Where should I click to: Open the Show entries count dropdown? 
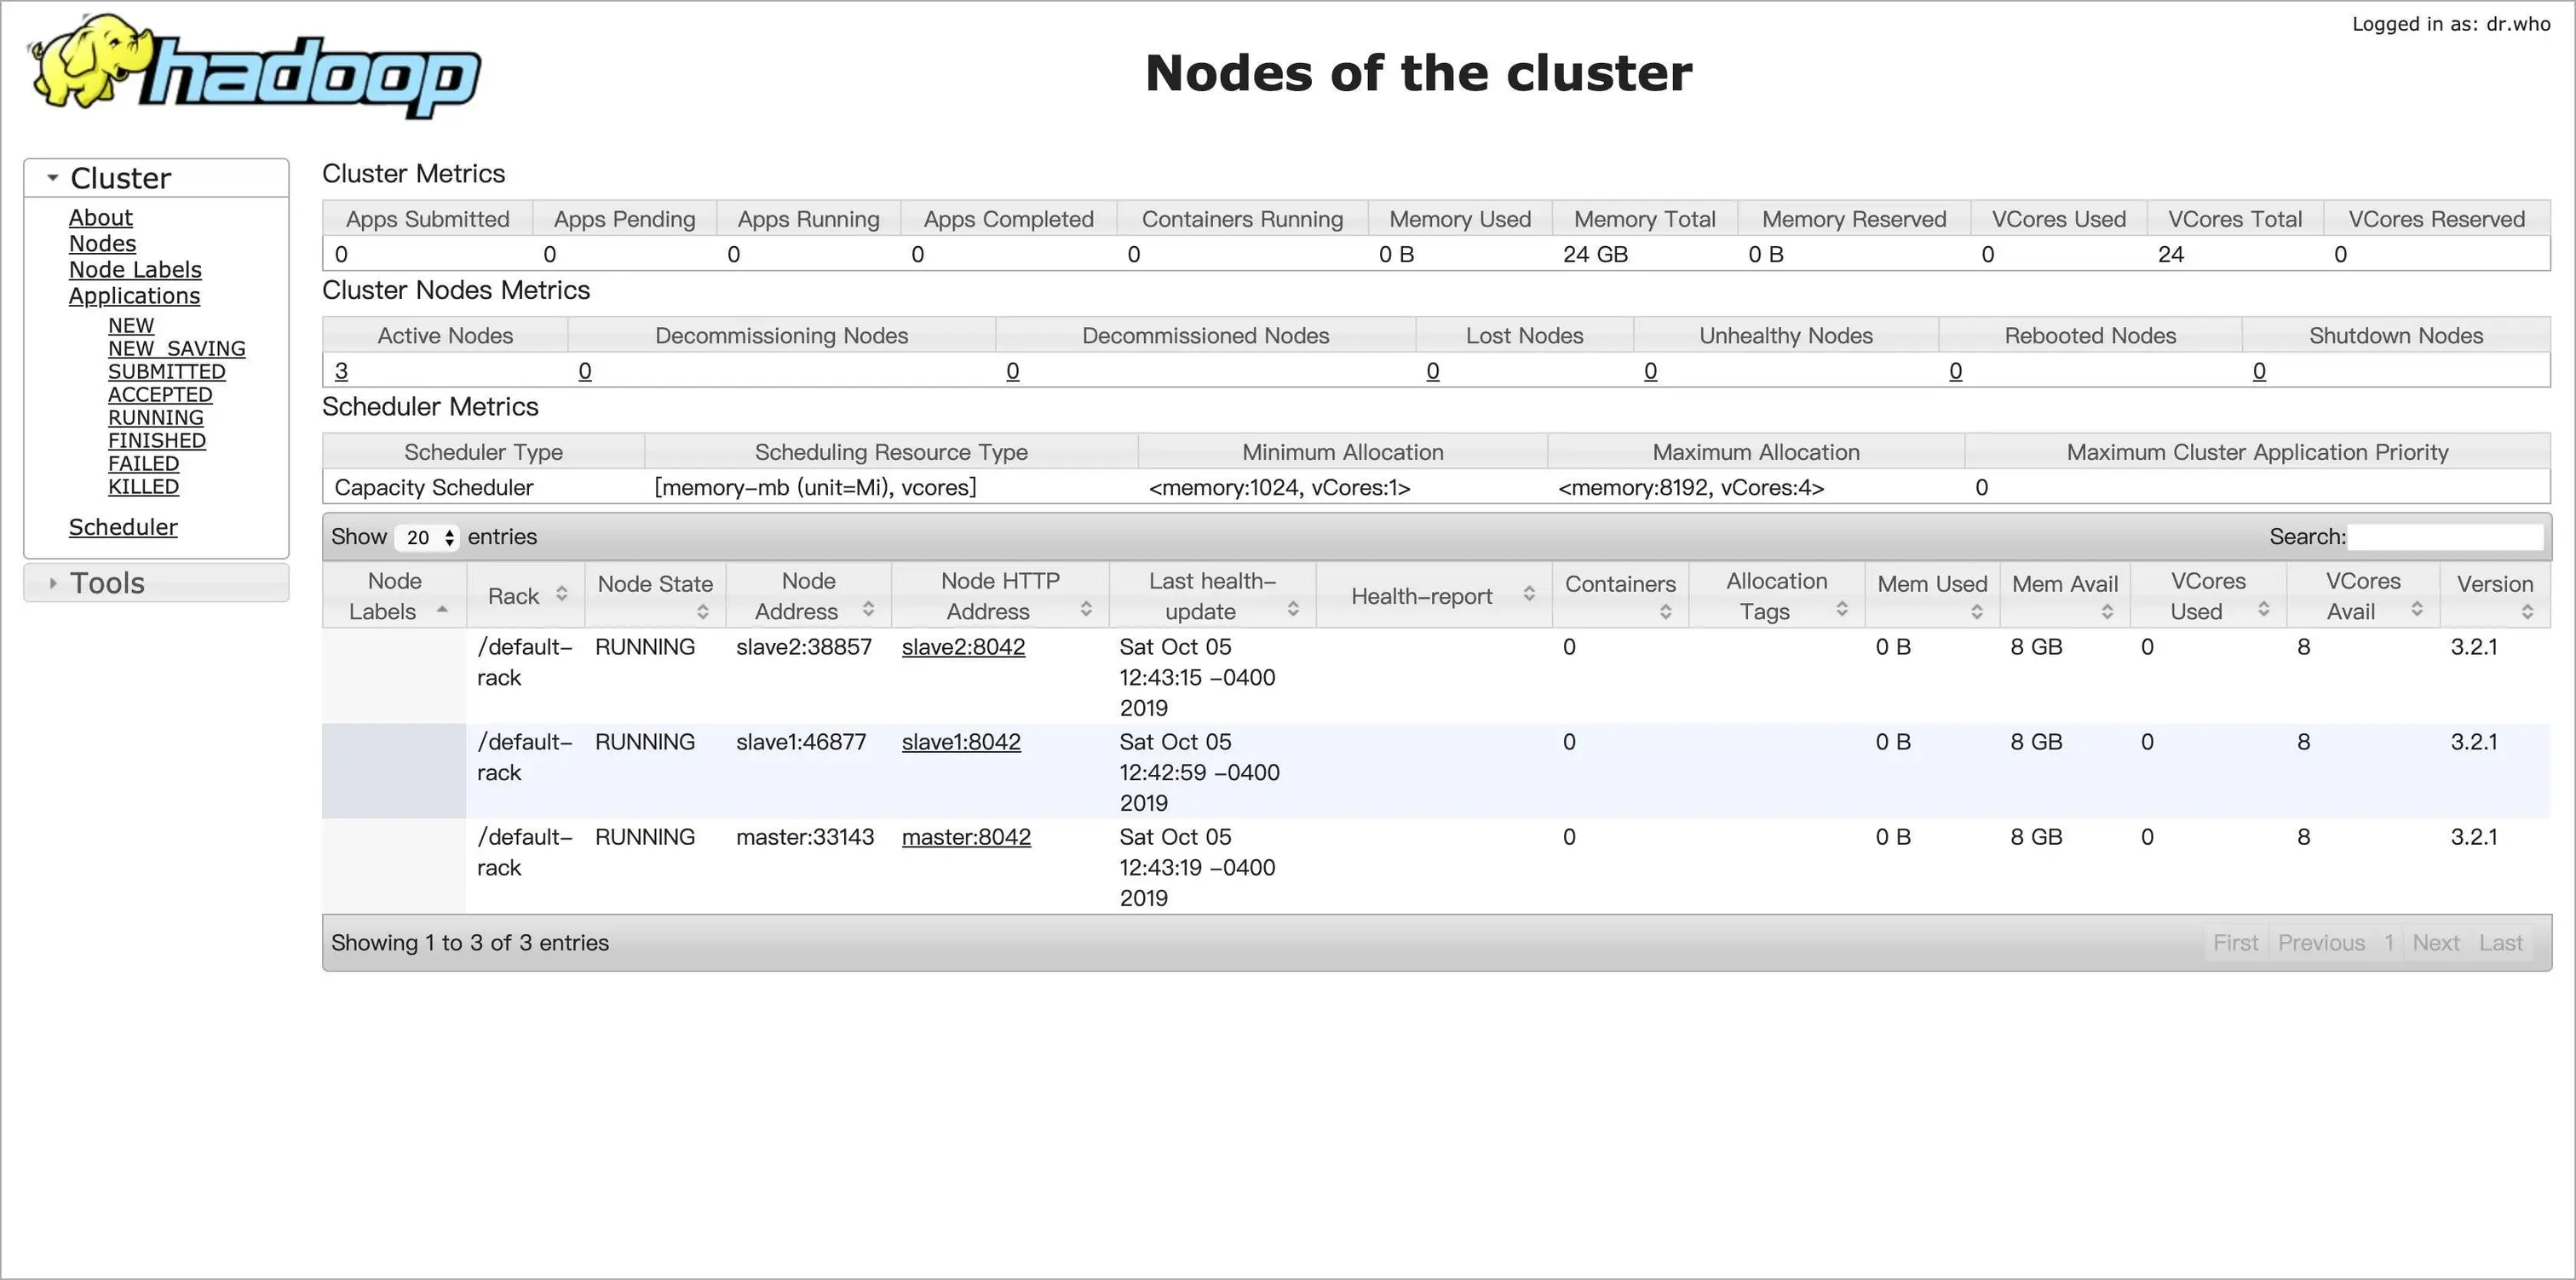pos(428,537)
